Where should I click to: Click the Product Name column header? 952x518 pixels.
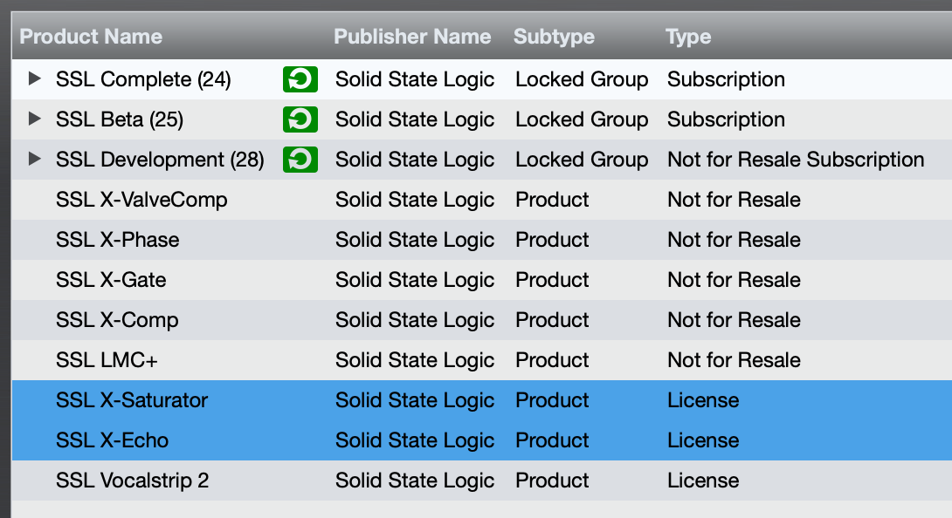tap(91, 37)
